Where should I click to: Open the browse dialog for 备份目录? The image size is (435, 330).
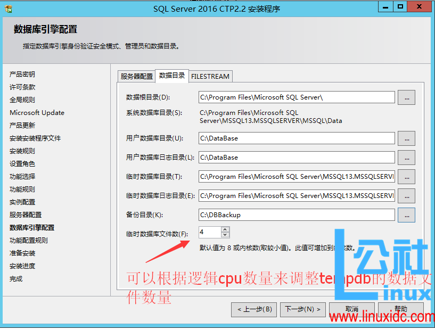(407, 215)
